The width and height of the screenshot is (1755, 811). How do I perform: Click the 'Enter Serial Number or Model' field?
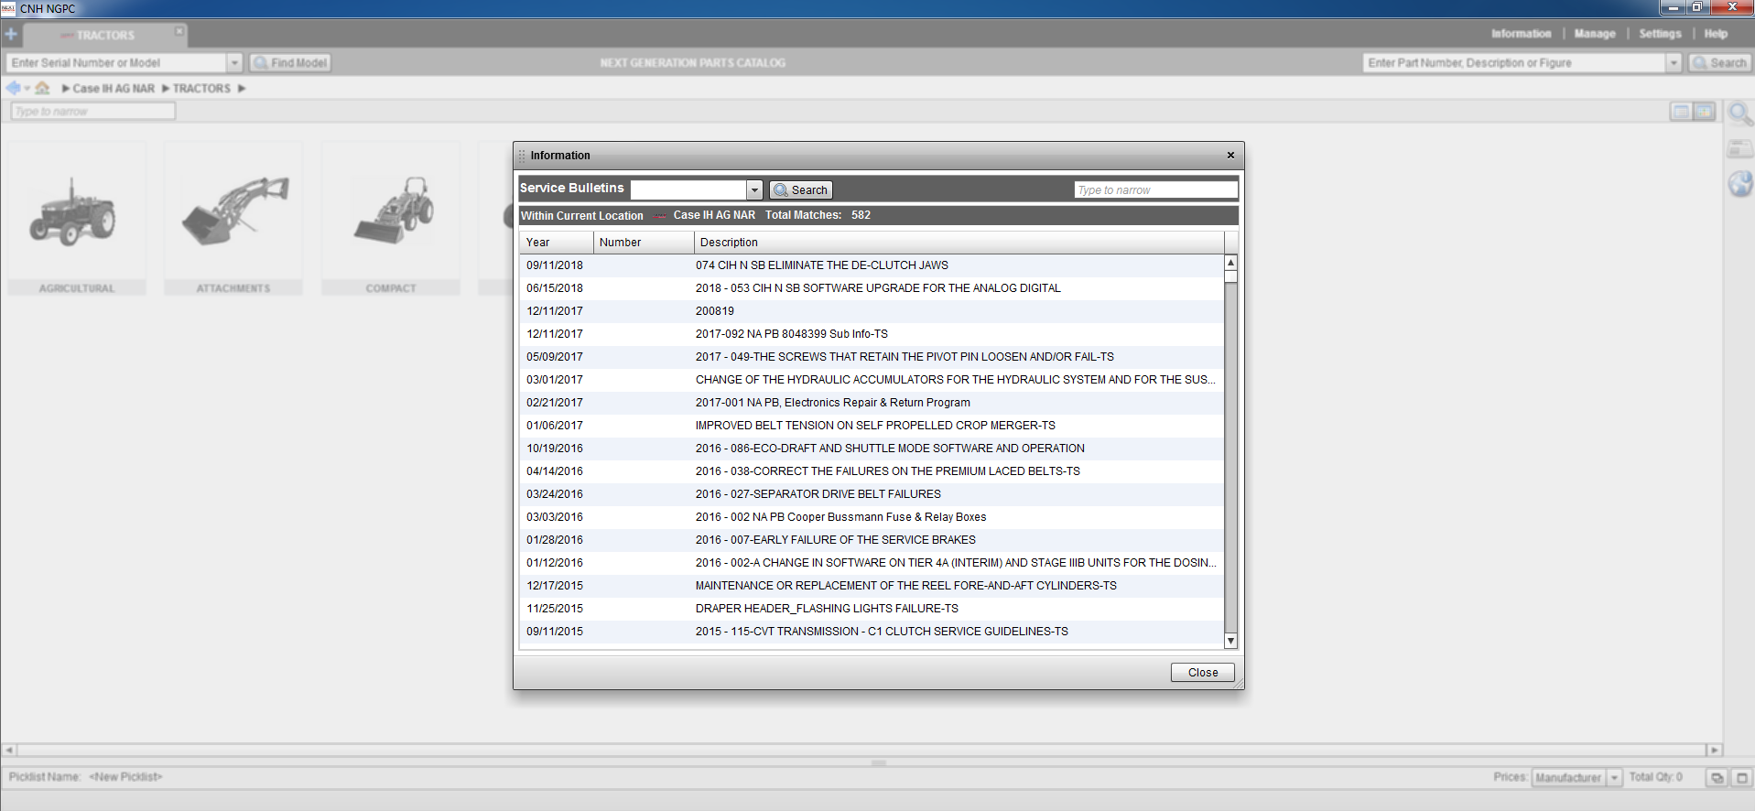click(x=116, y=62)
